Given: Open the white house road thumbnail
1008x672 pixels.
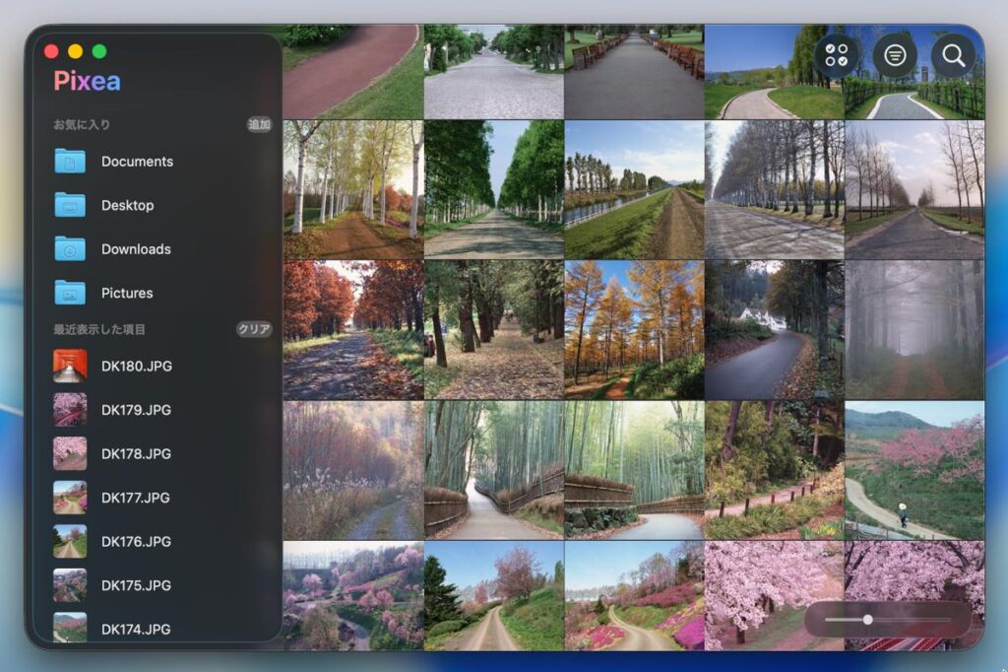Looking at the screenshot, I should (x=774, y=329).
